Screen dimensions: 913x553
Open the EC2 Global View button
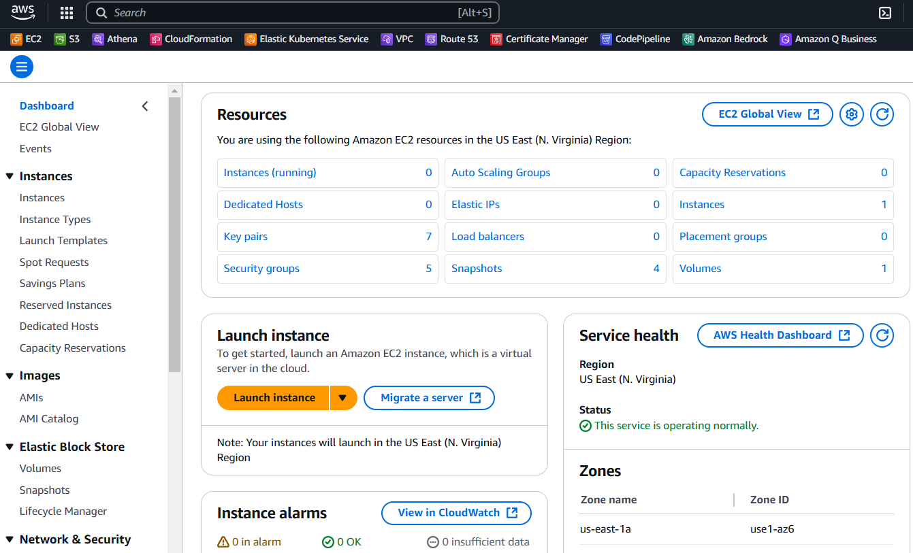[767, 114]
